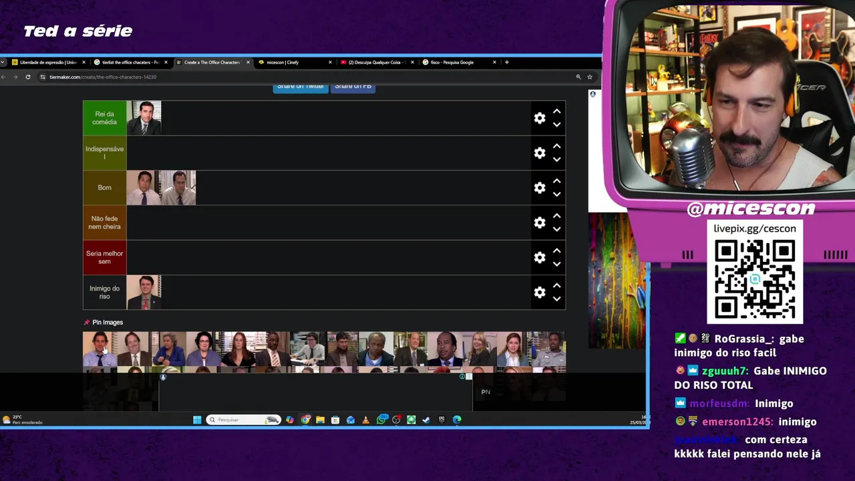Viewport: 855px width, 481px height.
Task: Open settings gear for Bom tier
Action: pyautogui.click(x=540, y=188)
